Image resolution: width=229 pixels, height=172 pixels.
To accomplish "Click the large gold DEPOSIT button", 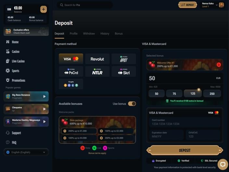I will (185, 150).
